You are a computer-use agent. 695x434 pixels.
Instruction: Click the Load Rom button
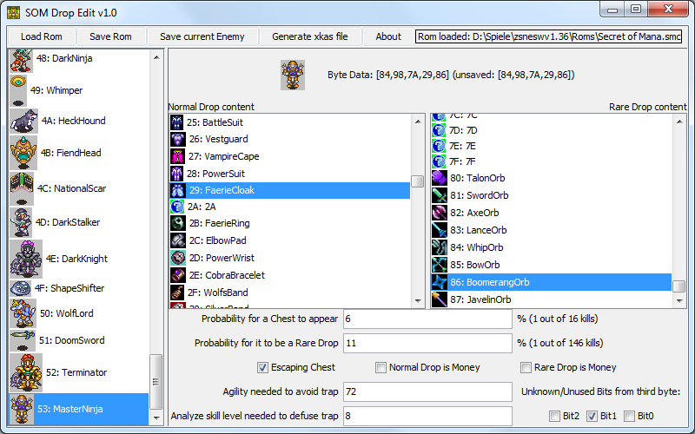pyautogui.click(x=42, y=36)
